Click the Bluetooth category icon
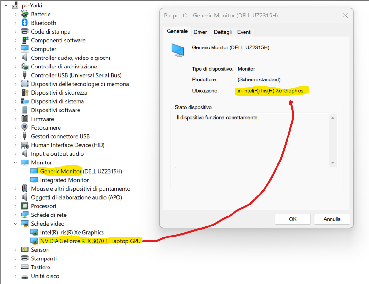The height and width of the screenshot is (284, 369). pyautogui.click(x=24, y=23)
